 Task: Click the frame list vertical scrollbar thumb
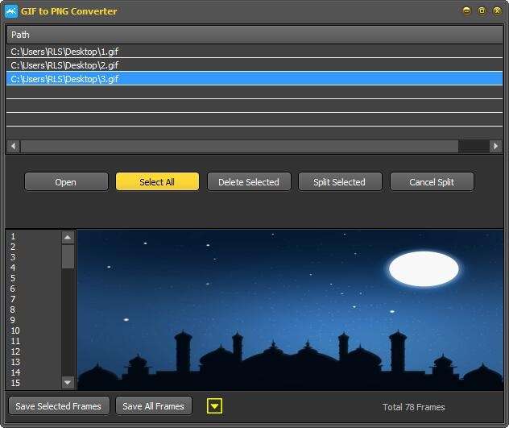(x=68, y=257)
